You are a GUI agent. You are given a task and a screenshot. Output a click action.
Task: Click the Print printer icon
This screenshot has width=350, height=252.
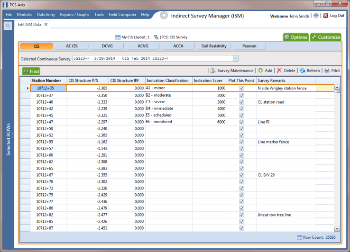coord(327,71)
